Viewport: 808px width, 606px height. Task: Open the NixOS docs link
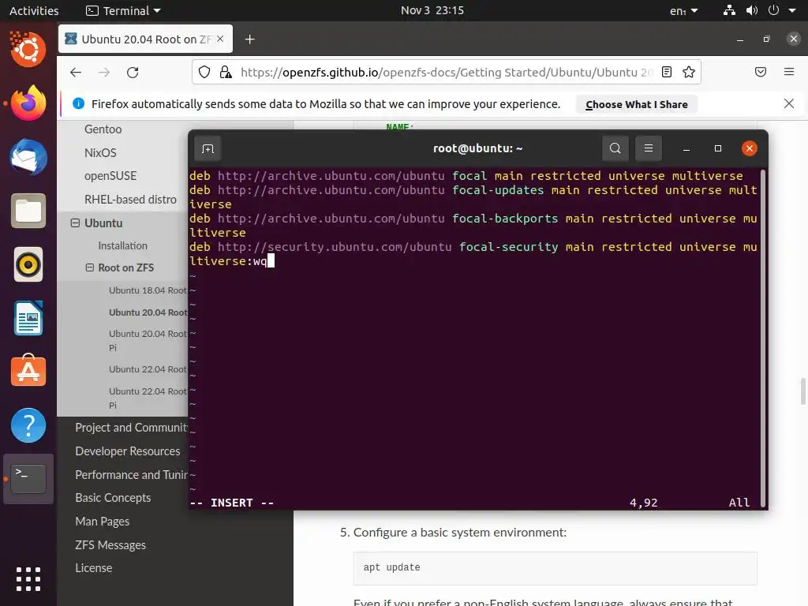[x=100, y=153]
